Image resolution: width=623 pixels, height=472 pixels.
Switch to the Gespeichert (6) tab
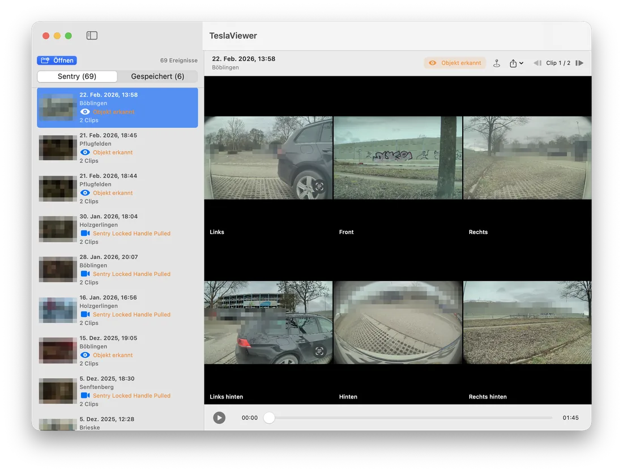[157, 76]
